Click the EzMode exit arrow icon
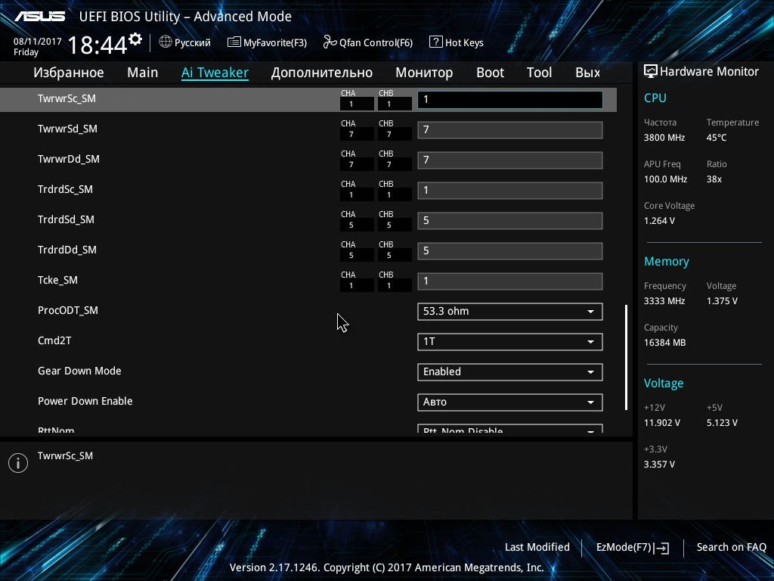The width and height of the screenshot is (774, 581). tap(662, 548)
